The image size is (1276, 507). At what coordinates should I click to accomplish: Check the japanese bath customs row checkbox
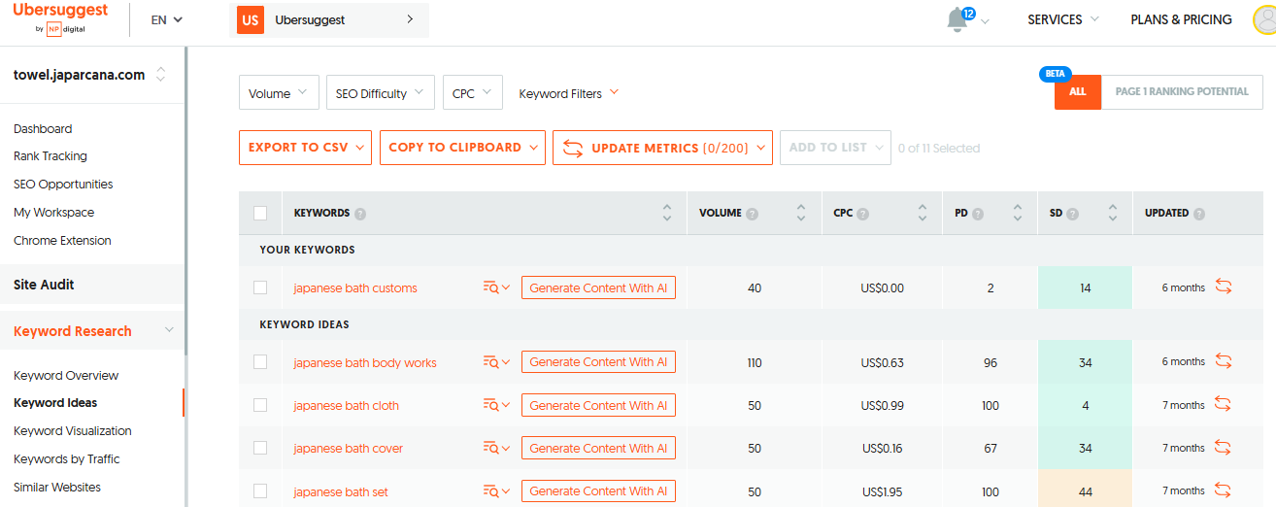coord(260,287)
